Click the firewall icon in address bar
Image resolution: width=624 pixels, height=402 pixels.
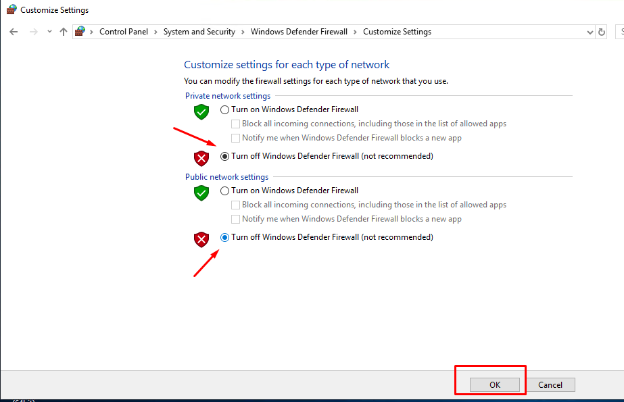pos(80,31)
